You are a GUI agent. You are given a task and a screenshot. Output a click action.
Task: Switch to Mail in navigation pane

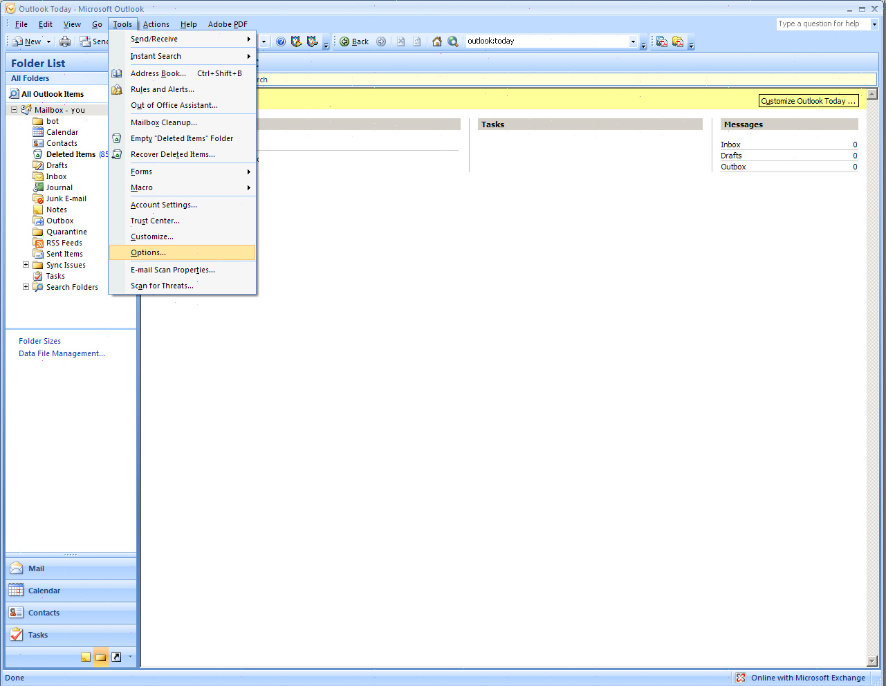(71, 569)
